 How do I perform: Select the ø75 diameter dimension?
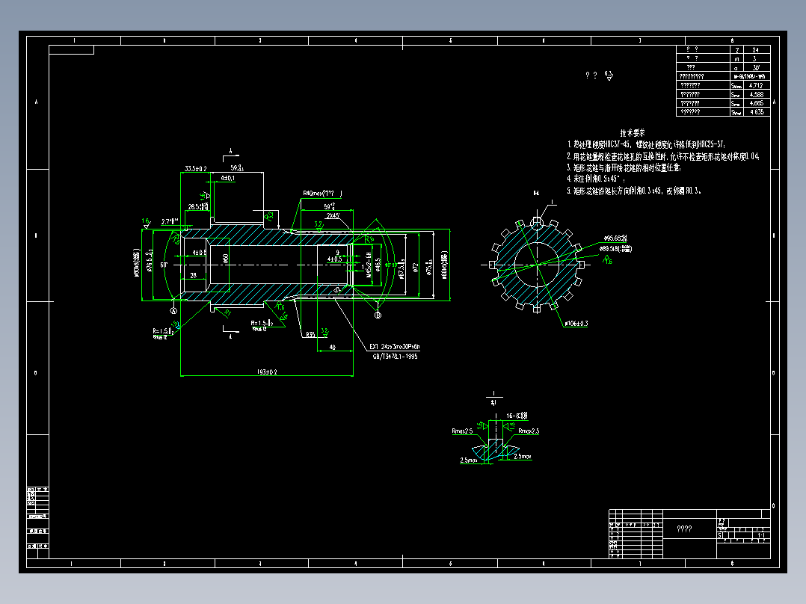pyautogui.click(x=429, y=267)
